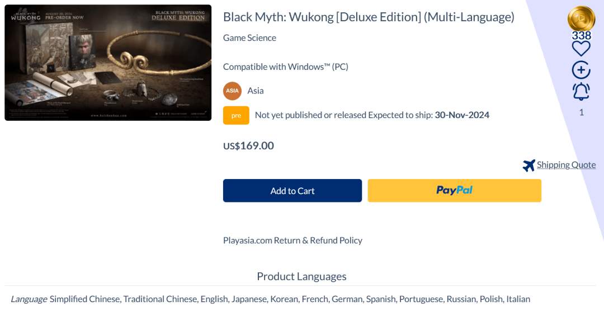
Task: Pay using the PayPal button
Action: click(454, 191)
